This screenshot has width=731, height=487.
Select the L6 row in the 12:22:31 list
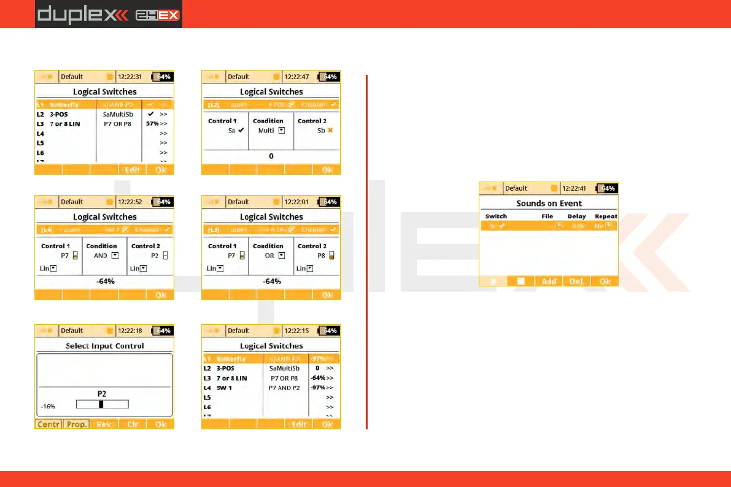[x=104, y=153]
